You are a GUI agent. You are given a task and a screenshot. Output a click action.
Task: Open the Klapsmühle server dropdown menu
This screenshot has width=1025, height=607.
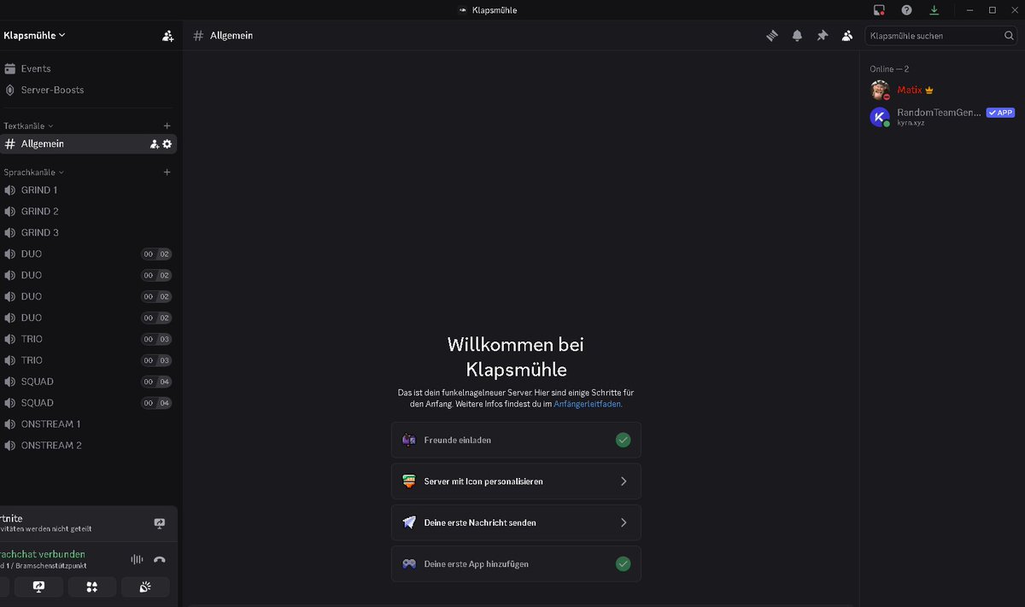(34, 36)
